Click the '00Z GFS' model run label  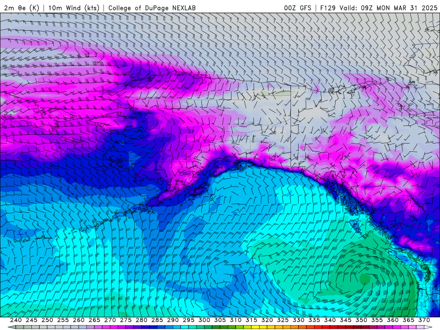(298, 8)
